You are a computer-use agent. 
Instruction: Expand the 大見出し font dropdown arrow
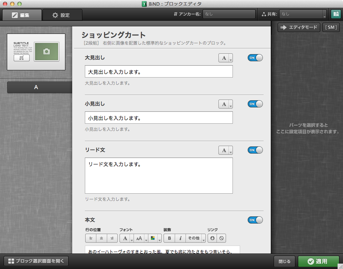pos(231,58)
